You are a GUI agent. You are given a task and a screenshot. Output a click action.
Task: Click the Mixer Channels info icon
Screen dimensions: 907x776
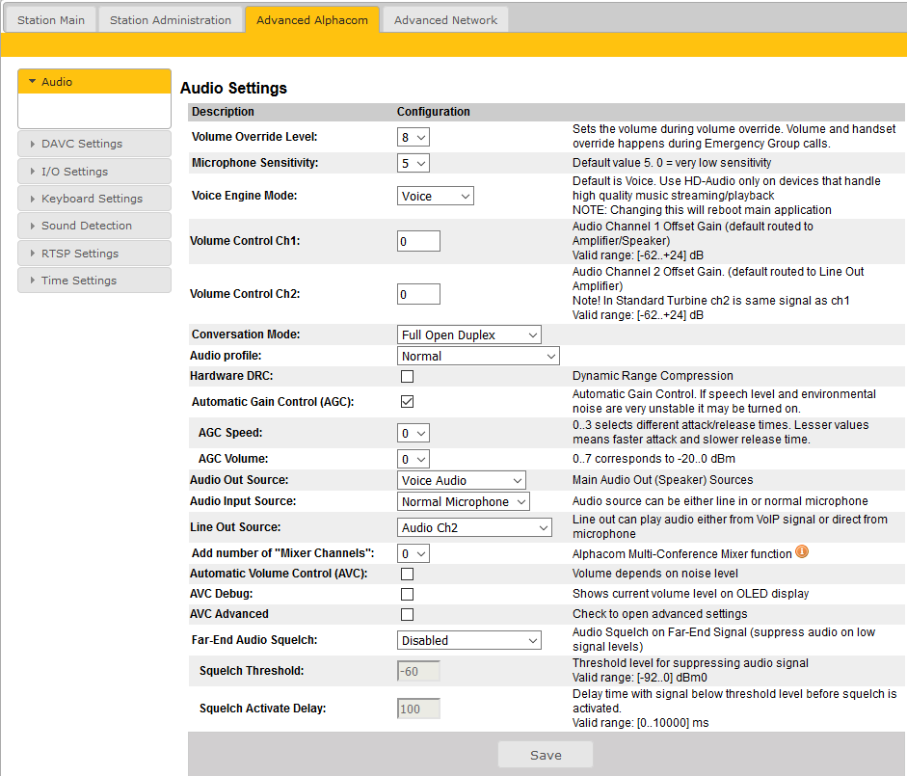(801, 552)
